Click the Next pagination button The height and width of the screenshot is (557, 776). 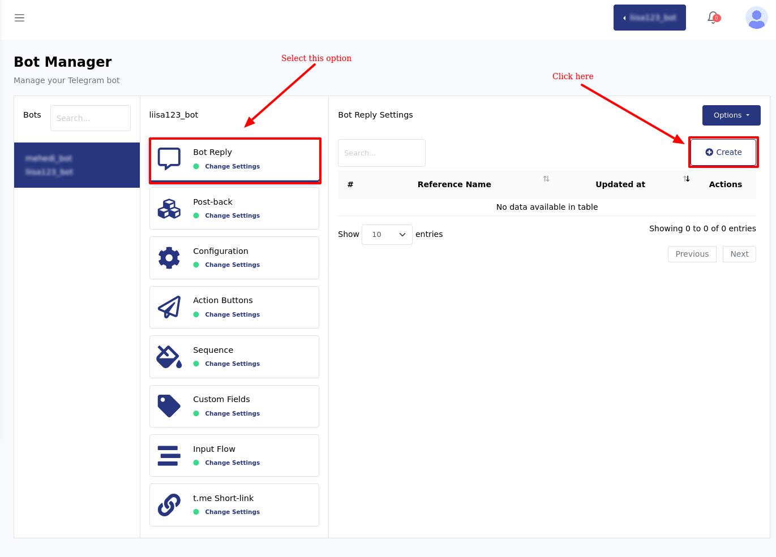739,254
